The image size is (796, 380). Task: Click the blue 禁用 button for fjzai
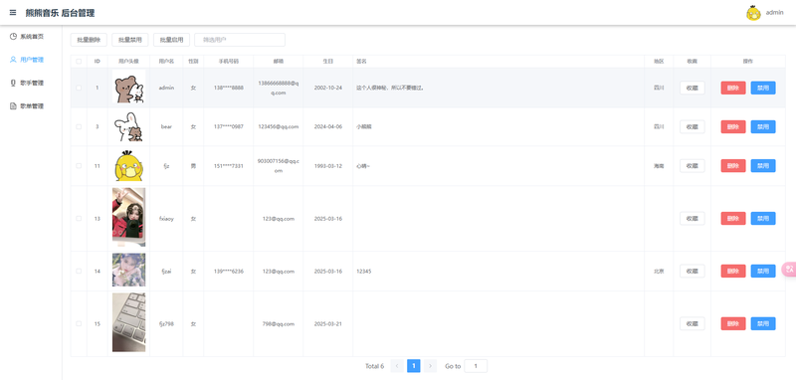click(763, 272)
